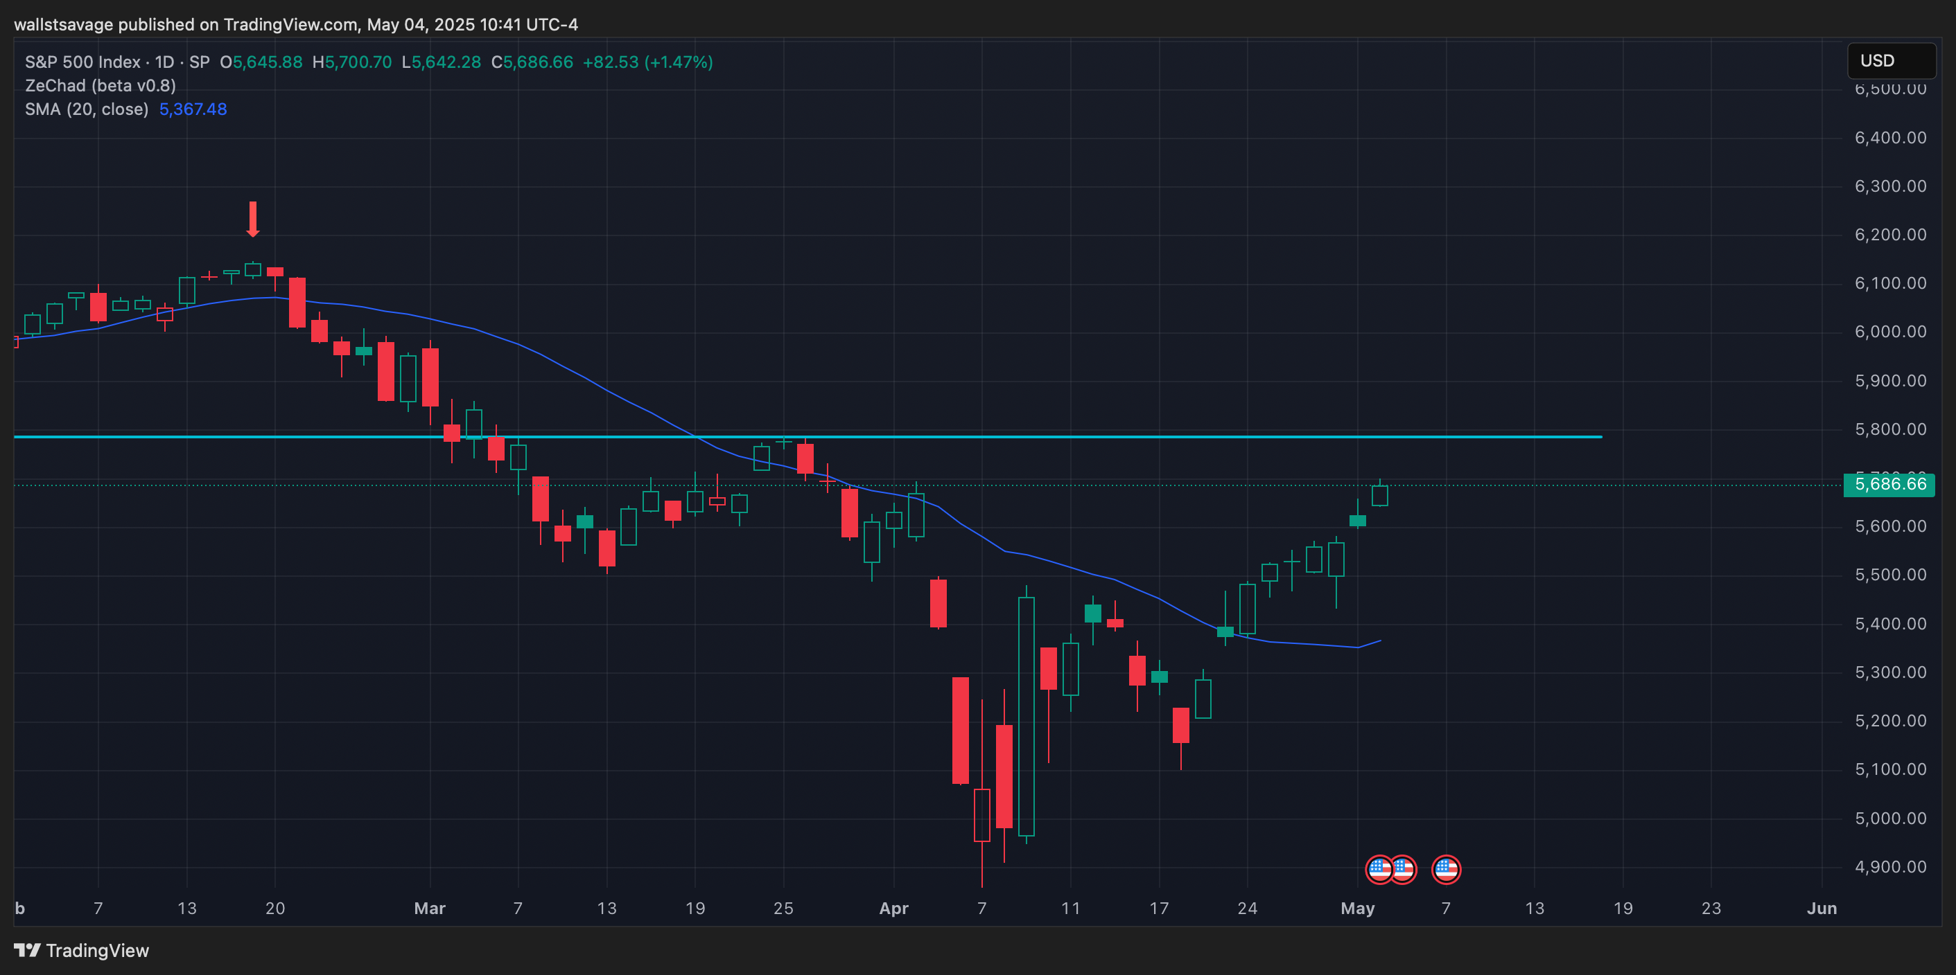Viewport: 1956px width, 975px height.
Task: Open the second overlapping US flag event
Action: click(x=1405, y=870)
